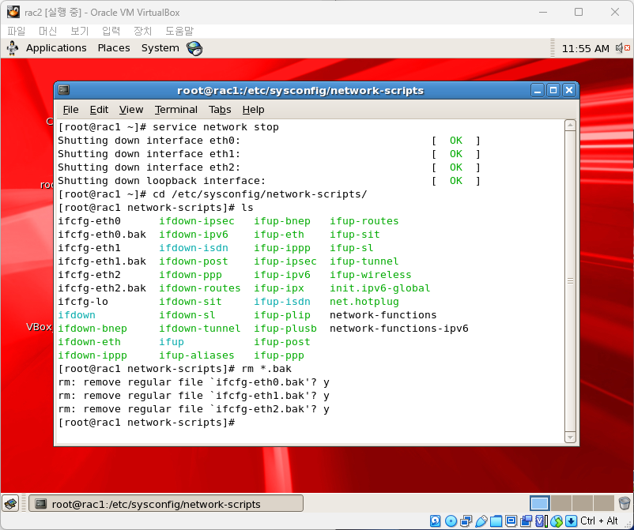Switch to fourth workspace in switcher
634x530 pixels.
[x=604, y=503]
